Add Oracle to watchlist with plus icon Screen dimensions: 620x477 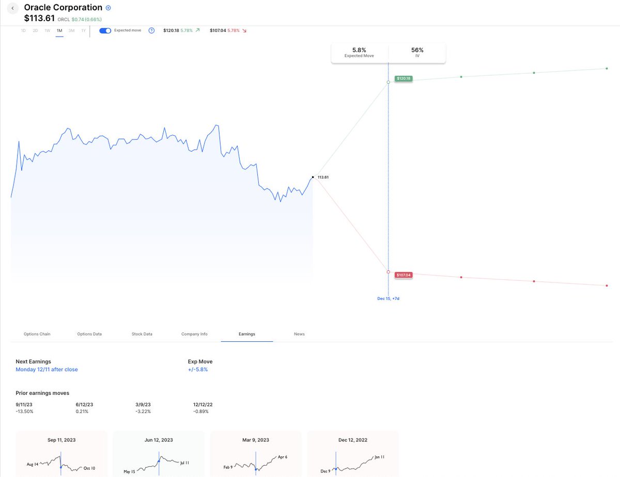click(108, 8)
